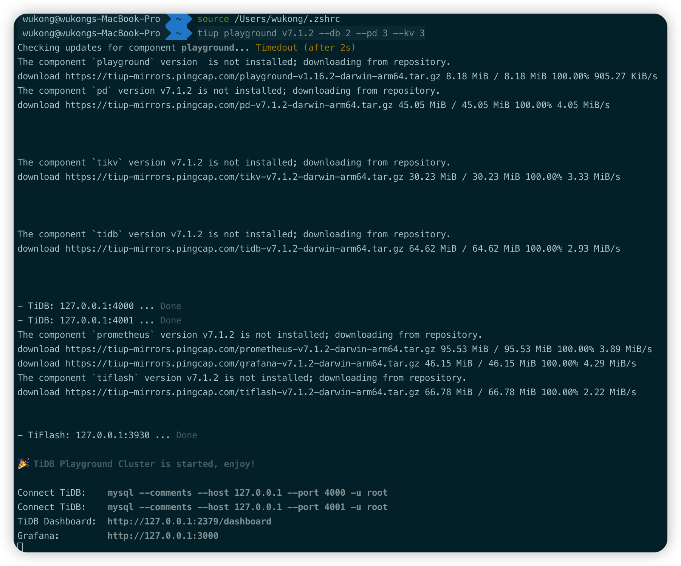Click the party popper emoji icon
The image size is (681, 566).
click(x=23, y=464)
